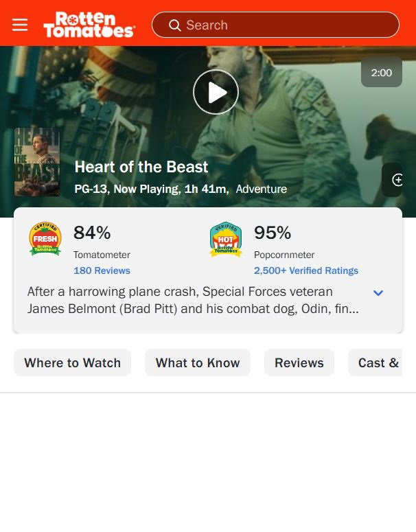Jump to What to Know section

(x=198, y=362)
